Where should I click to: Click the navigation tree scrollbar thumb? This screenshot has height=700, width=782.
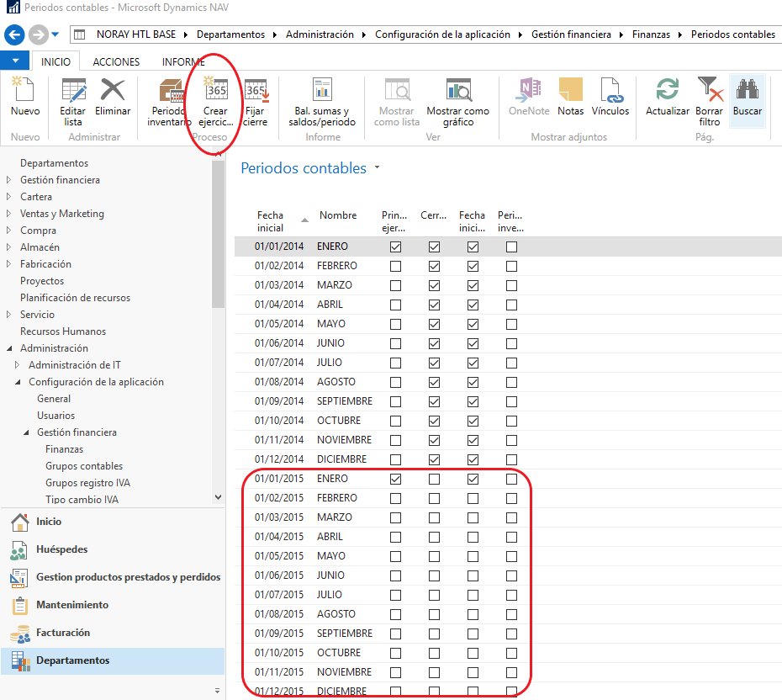pyautogui.click(x=218, y=235)
